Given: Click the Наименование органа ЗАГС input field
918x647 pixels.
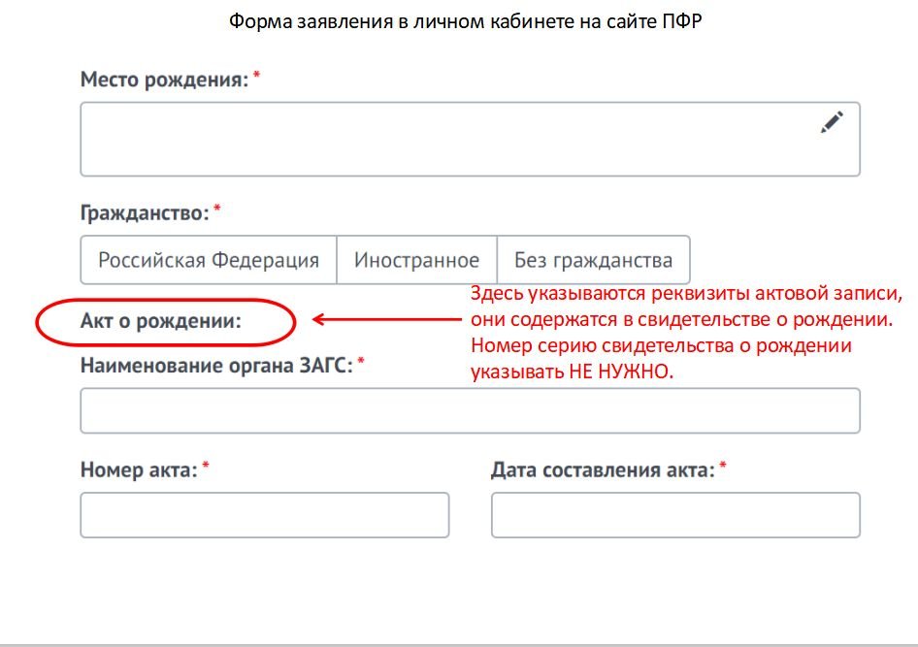Looking at the screenshot, I should [470, 410].
